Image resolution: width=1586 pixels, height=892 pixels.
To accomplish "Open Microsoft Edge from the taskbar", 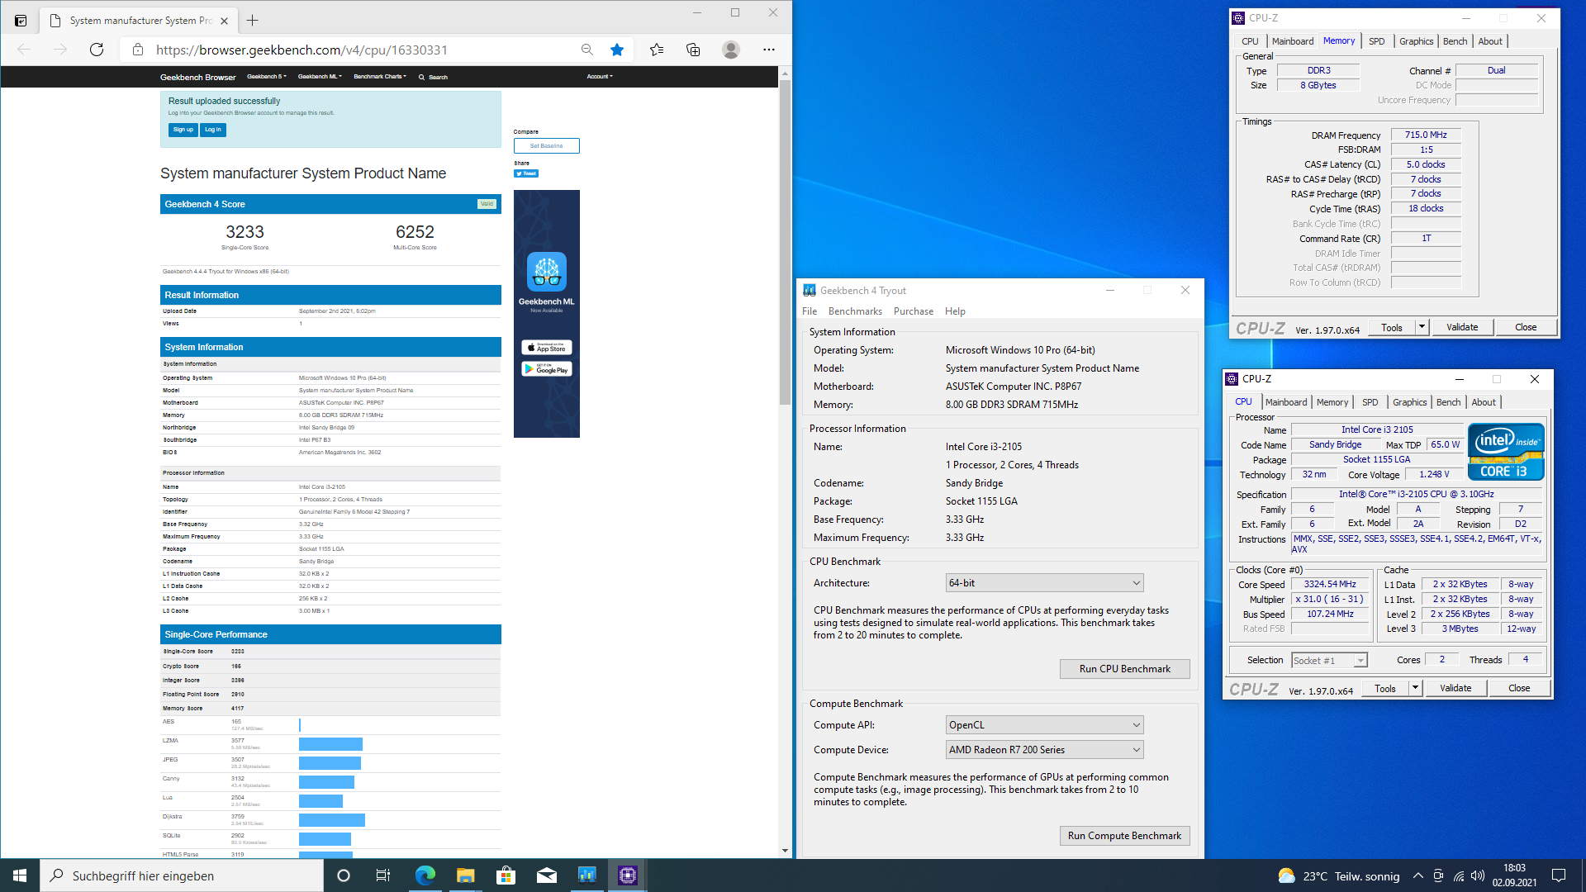I will point(425,875).
